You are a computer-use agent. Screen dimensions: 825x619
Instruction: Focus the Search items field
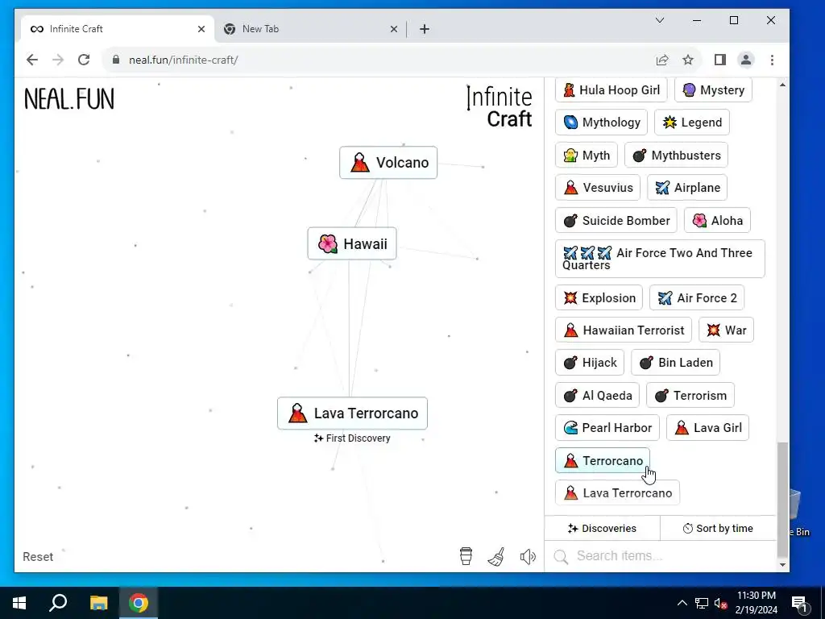pyautogui.click(x=661, y=556)
